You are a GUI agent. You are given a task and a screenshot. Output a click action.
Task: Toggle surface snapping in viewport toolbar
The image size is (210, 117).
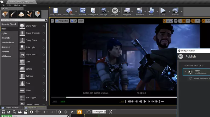(x=180, y=21)
